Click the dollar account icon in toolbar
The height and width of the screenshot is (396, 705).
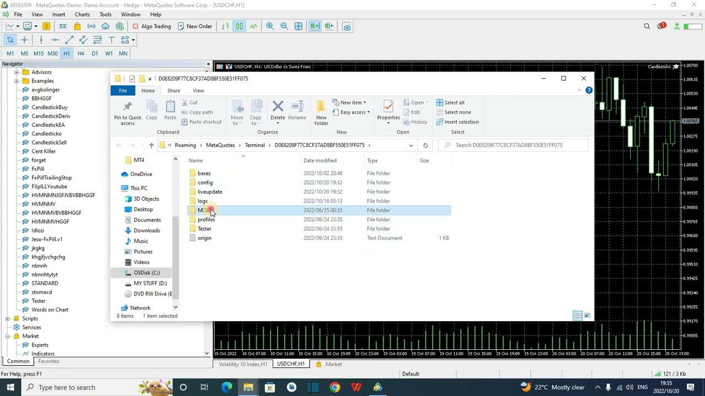tap(46, 26)
